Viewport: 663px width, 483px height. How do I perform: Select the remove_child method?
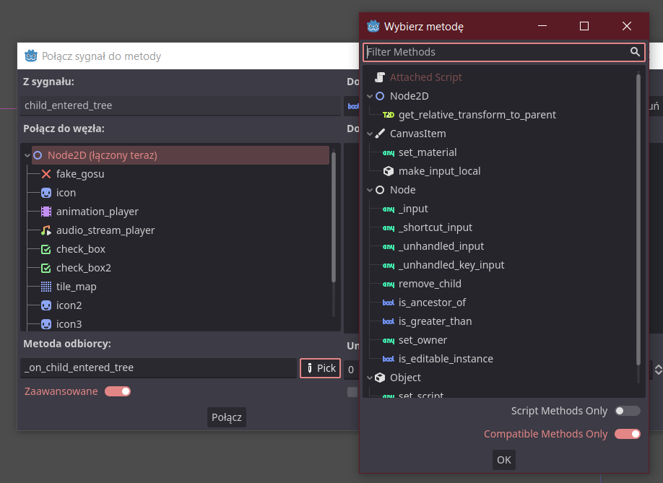430,284
